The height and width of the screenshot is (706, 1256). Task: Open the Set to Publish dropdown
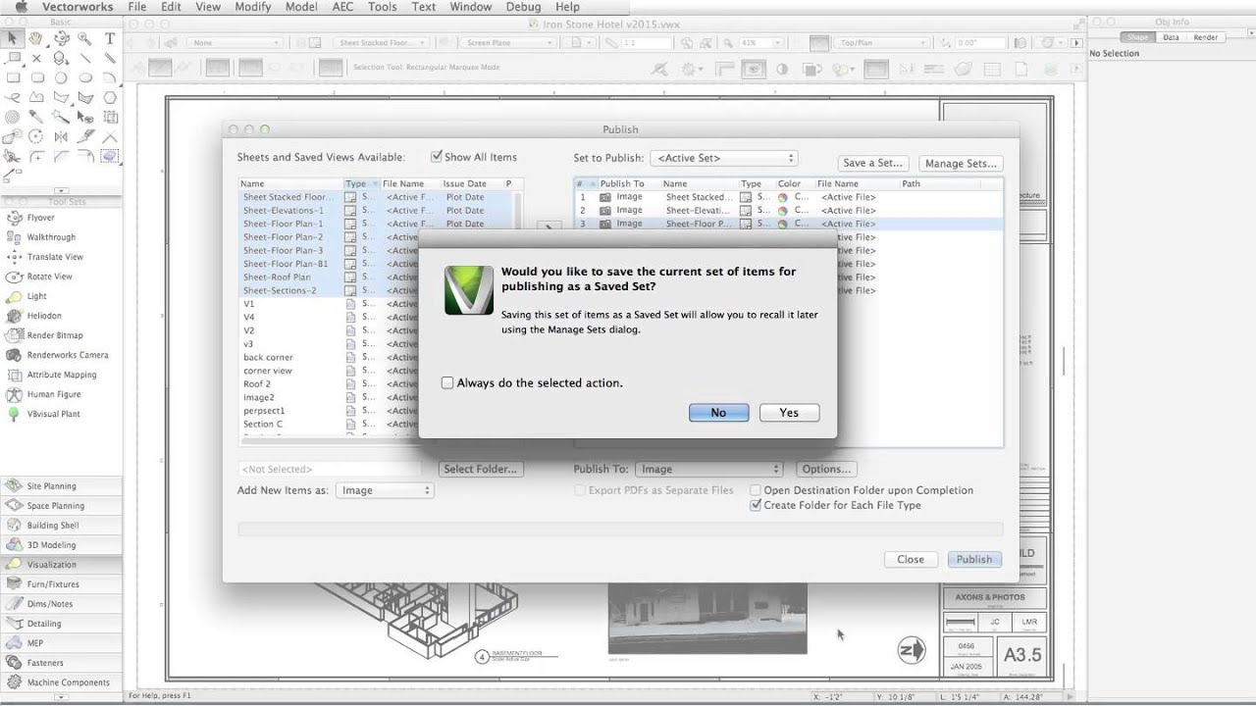tap(723, 158)
